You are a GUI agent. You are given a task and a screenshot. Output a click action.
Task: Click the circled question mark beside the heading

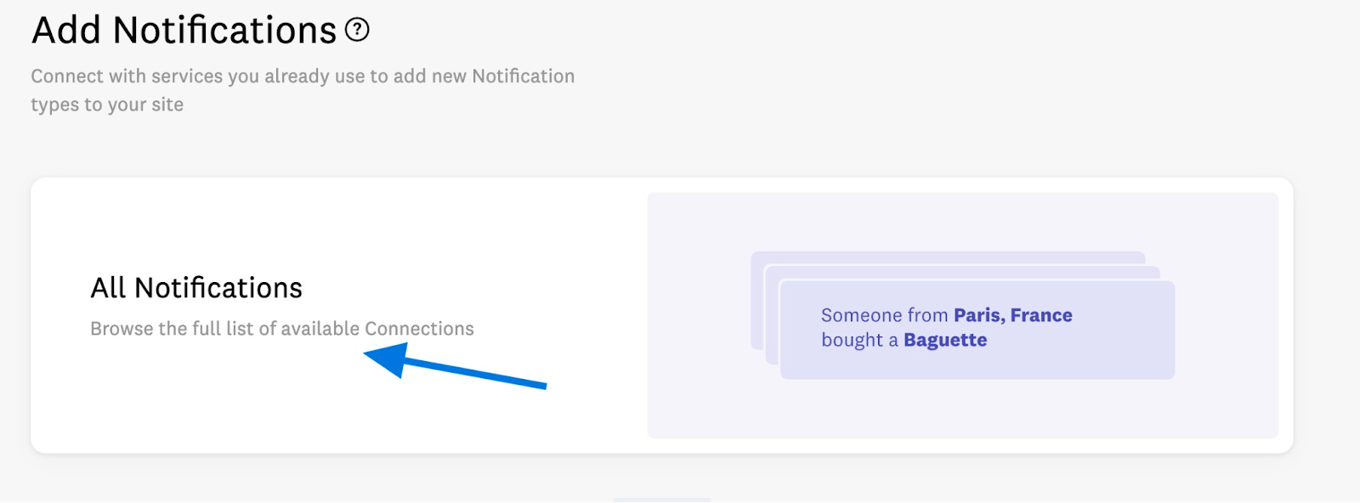(x=358, y=31)
